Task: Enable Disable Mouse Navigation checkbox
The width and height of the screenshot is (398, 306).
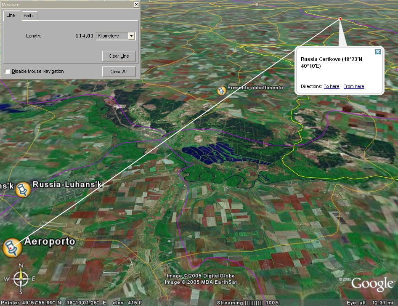Action: click(8, 72)
